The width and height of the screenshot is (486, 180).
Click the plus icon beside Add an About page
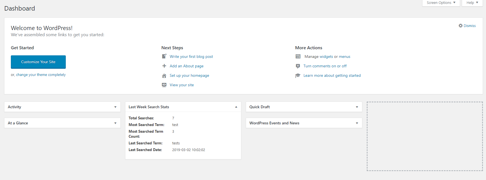coord(164,66)
